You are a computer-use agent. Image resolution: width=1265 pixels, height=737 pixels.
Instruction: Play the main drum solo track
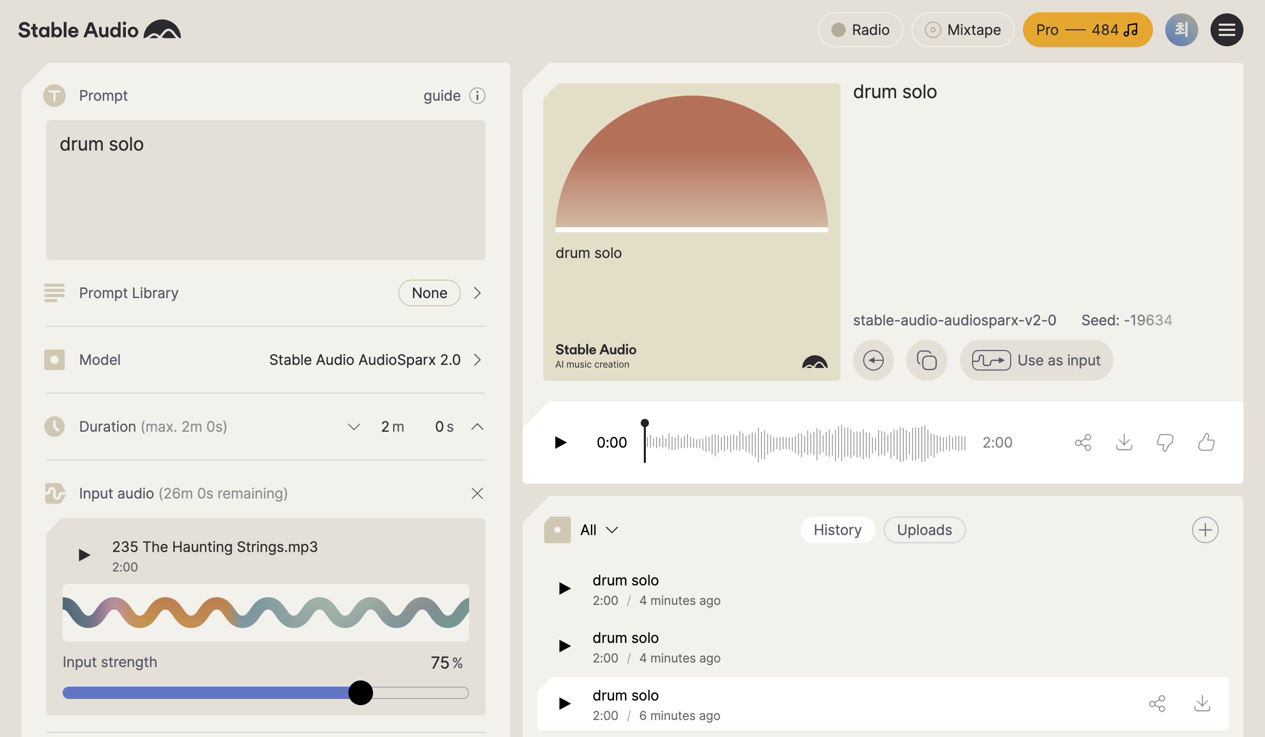click(560, 442)
